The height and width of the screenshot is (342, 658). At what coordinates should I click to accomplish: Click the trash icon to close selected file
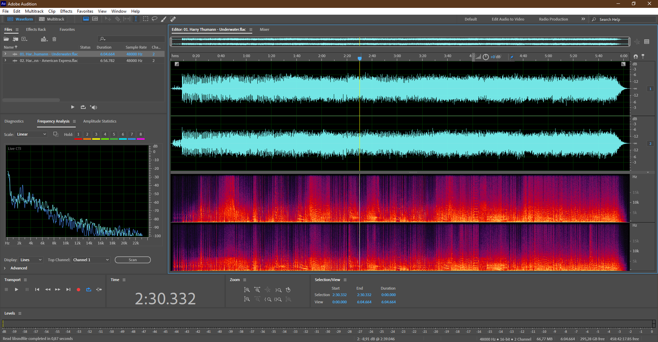click(54, 39)
